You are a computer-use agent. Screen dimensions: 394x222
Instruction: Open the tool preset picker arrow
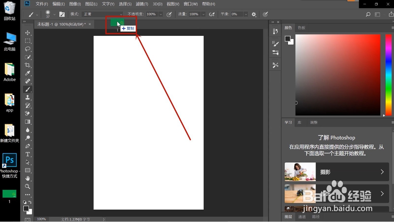pos(37,15)
